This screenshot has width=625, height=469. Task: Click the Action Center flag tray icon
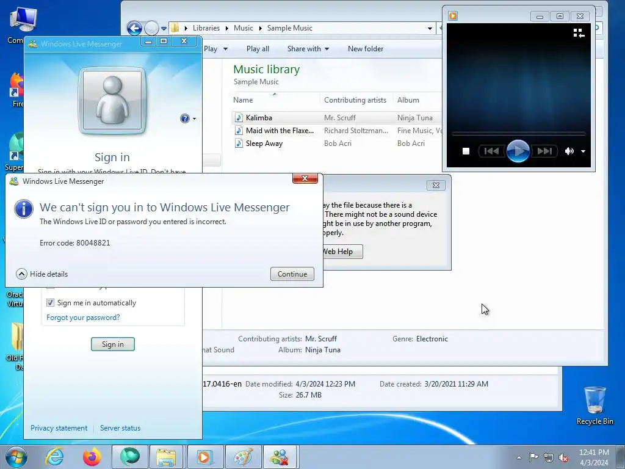pos(533,457)
